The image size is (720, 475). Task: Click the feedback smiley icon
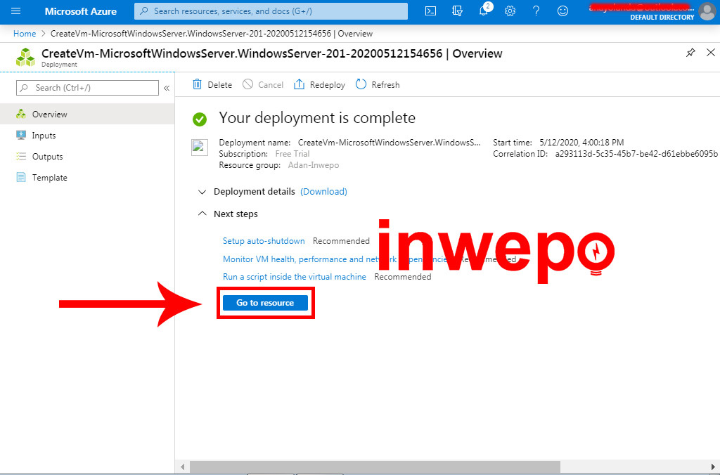[x=562, y=11]
